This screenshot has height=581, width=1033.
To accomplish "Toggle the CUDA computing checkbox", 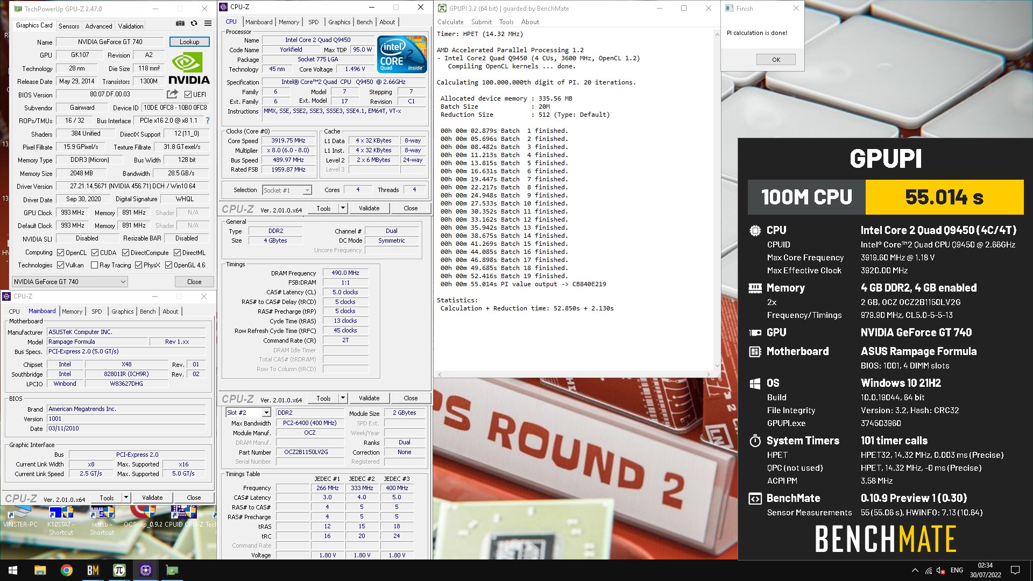I will pos(95,252).
